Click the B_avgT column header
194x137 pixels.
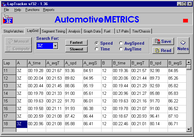pos(140,63)
